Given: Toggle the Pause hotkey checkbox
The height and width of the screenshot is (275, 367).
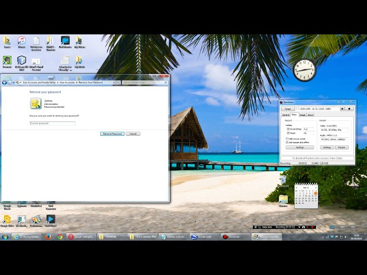Looking at the screenshot, I should click(288, 133).
